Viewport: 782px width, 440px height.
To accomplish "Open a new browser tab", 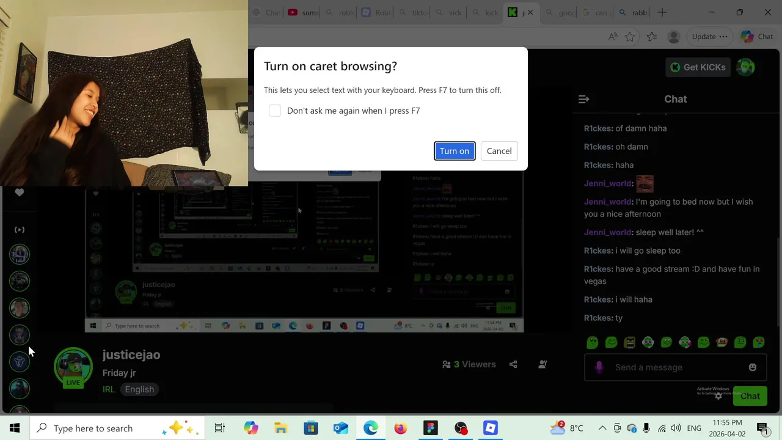I will tap(662, 12).
